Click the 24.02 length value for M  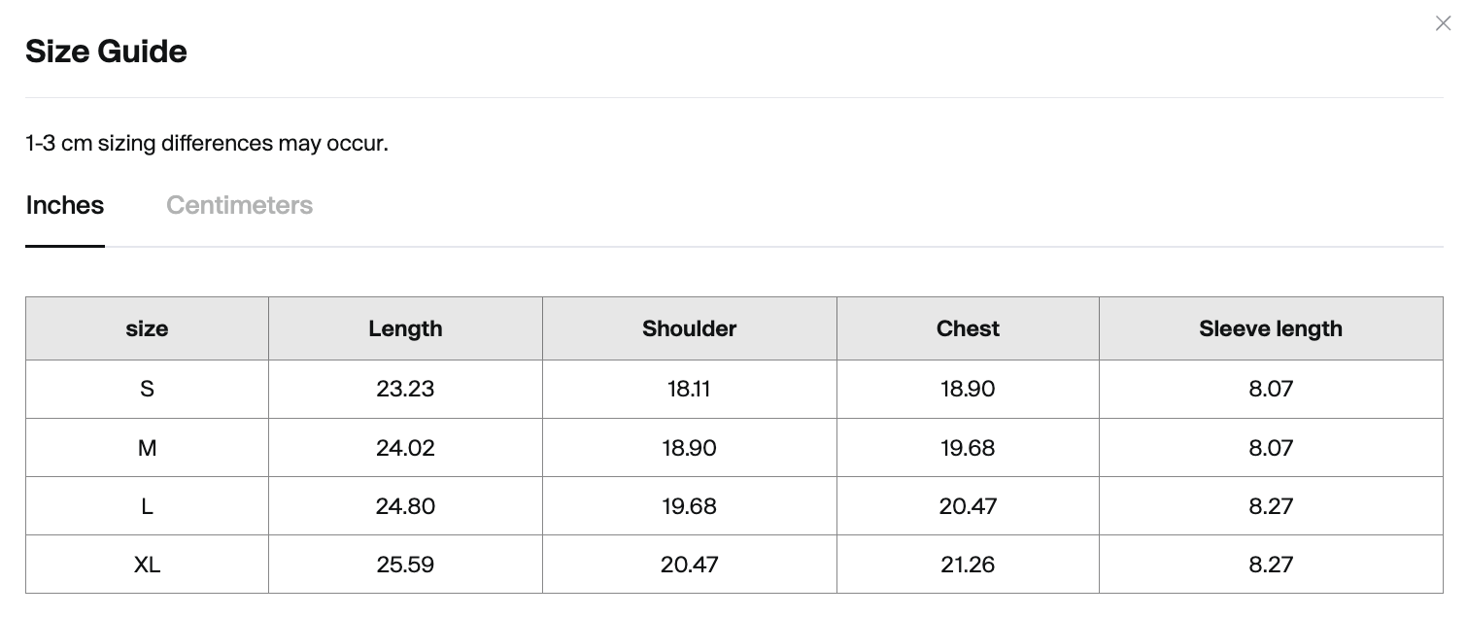click(x=405, y=448)
